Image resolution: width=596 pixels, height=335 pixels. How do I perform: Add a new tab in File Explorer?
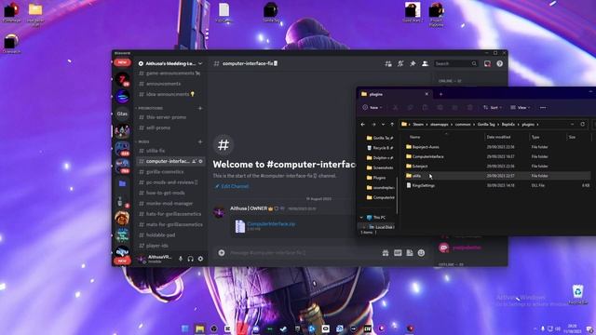[440, 94]
